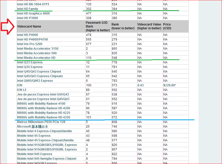
Task: Open Intel Media Accelerator 3150 link
Action: (x=38, y=49)
